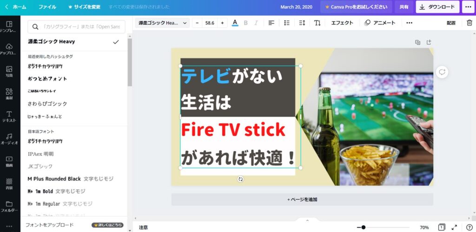Duplicate the page with copy icon
The image size is (476, 232).
(x=418, y=42)
